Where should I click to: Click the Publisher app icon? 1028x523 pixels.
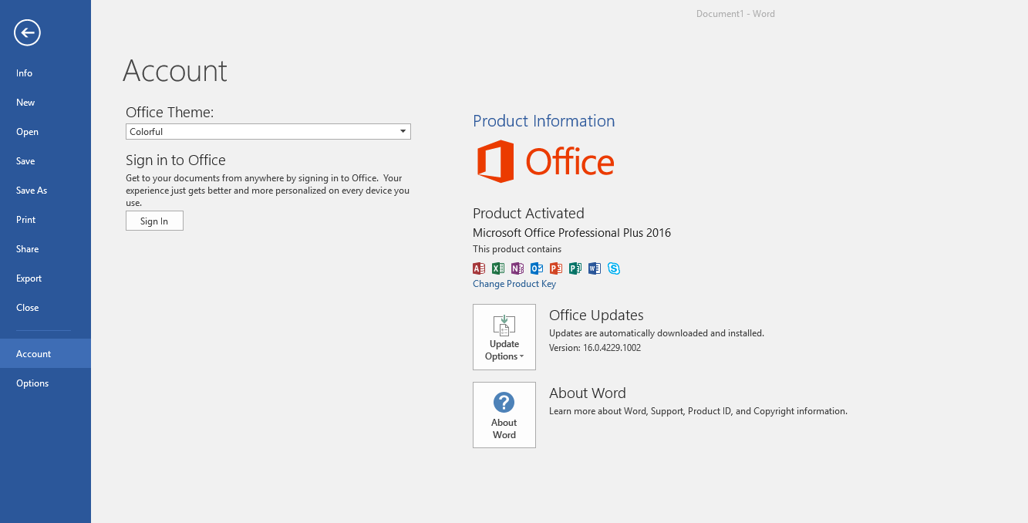point(575,268)
